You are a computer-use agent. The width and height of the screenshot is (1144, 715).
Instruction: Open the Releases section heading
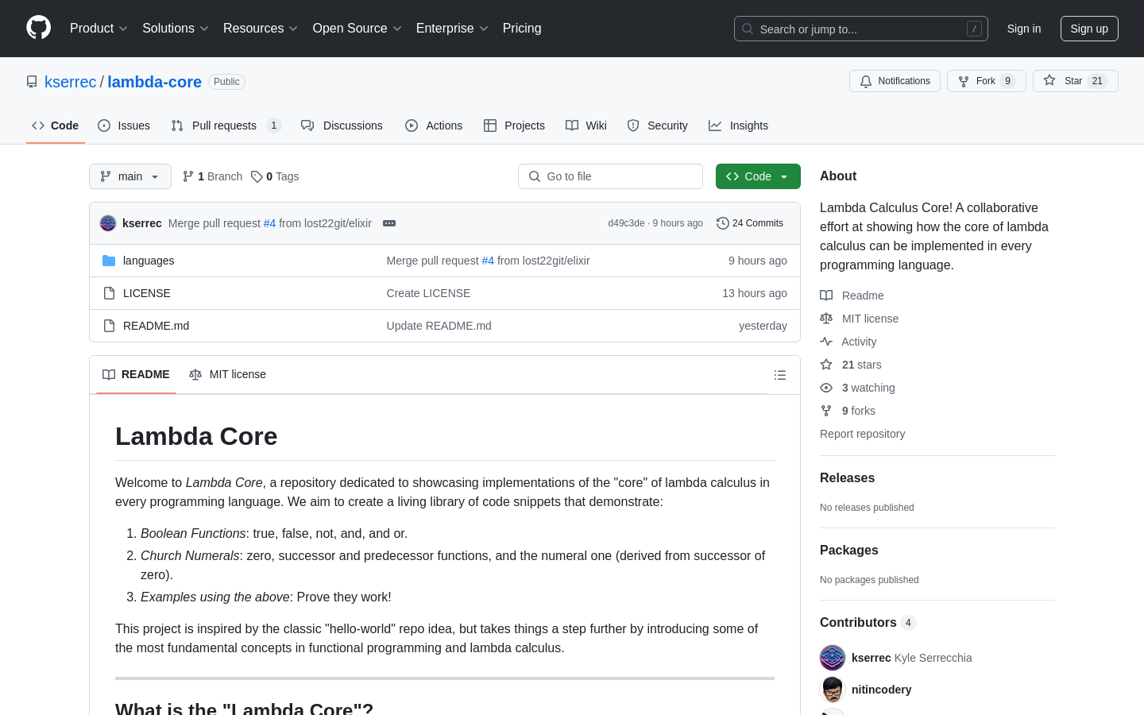847,477
